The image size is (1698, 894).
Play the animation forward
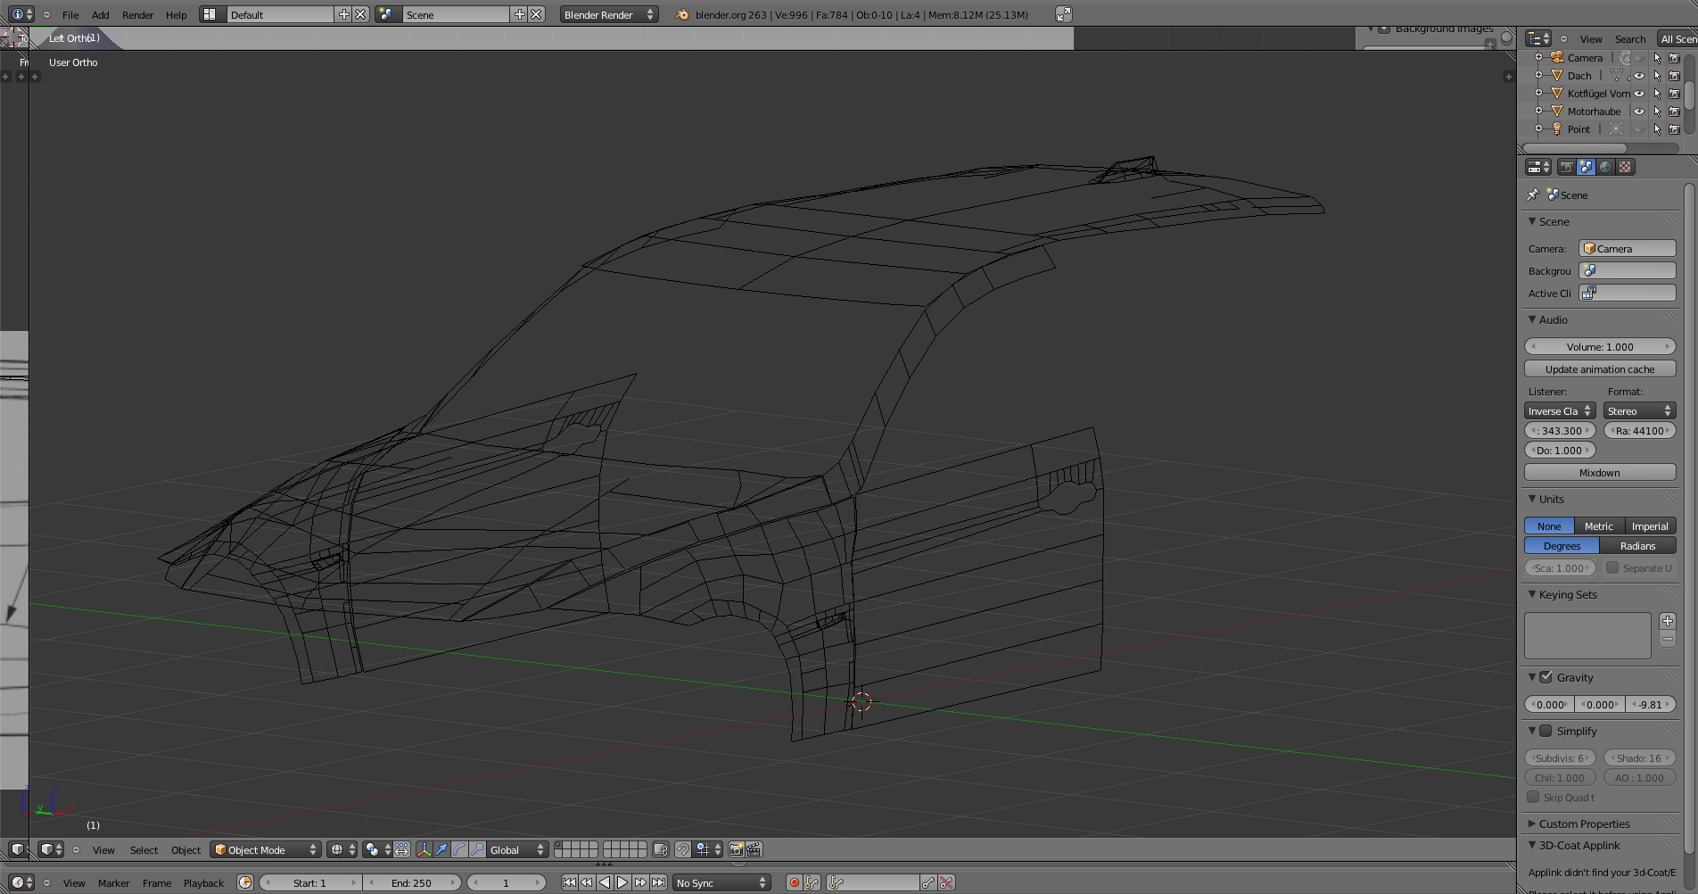click(x=622, y=882)
